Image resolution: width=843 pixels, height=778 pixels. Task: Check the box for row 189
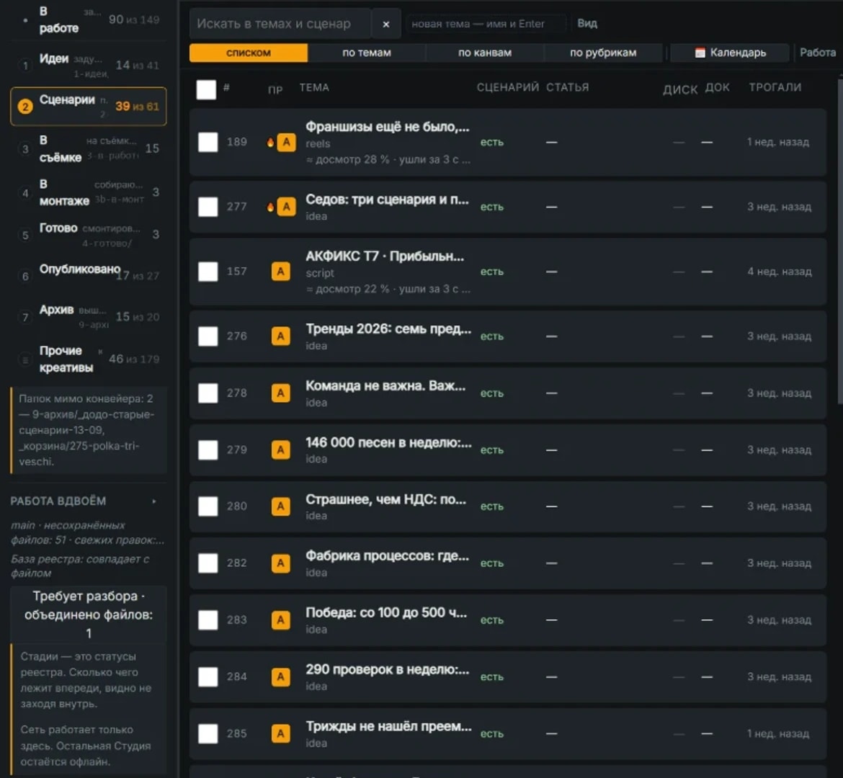(208, 143)
